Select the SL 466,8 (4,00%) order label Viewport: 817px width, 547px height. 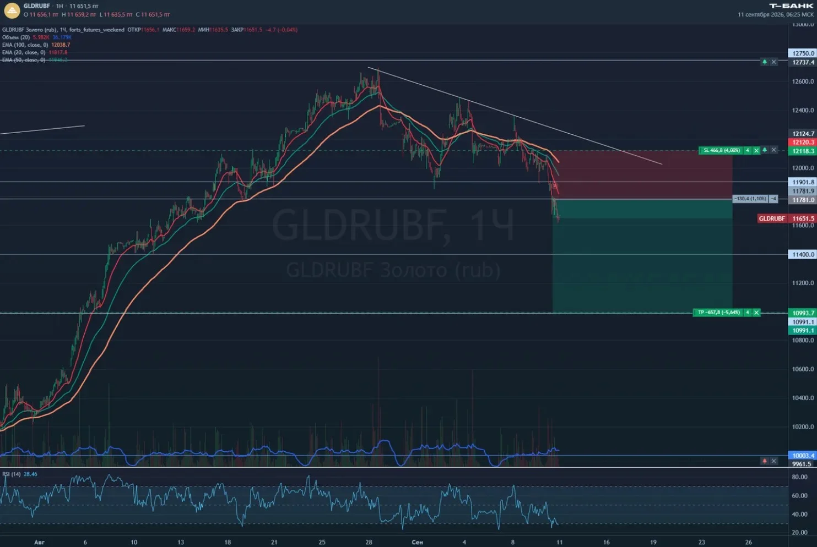tap(721, 150)
